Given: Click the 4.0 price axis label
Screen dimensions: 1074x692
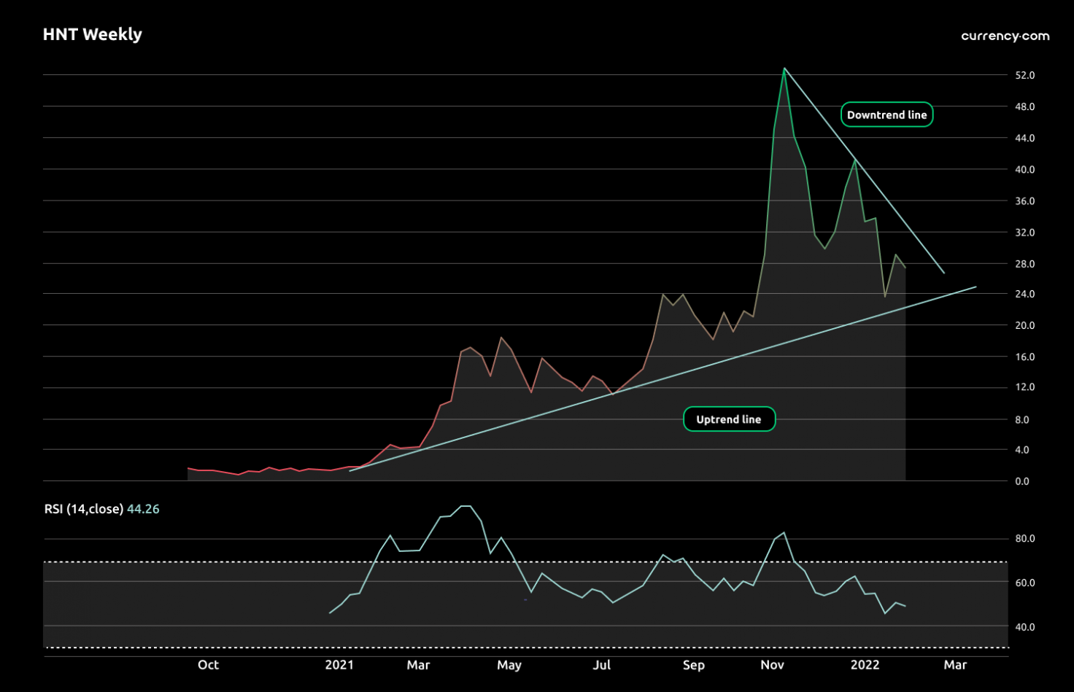Looking at the screenshot, I should pos(1021,450).
